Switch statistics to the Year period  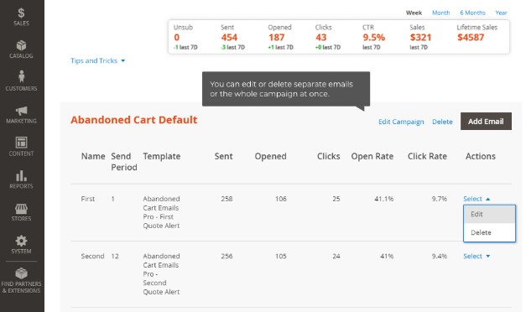pyautogui.click(x=501, y=13)
